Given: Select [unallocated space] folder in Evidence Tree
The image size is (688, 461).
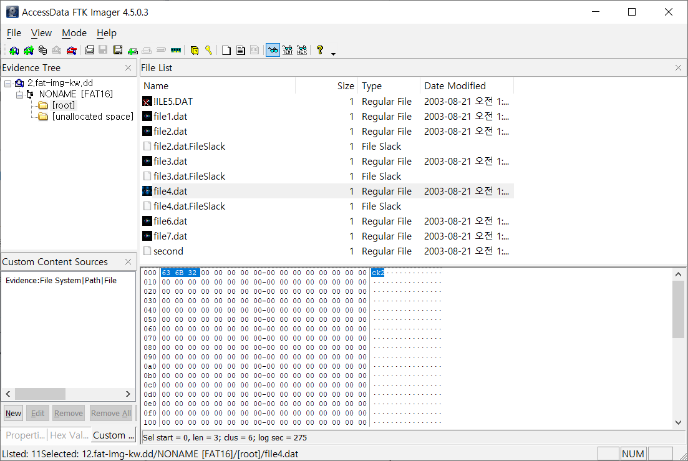Looking at the screenshot, I should pos(92,117).
